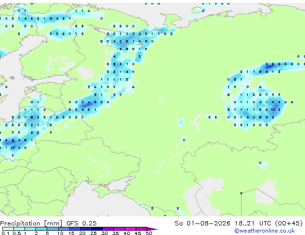Click the 1–2 mm legend color box
305x235 pixels.
30,229
